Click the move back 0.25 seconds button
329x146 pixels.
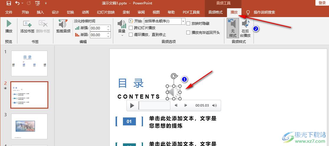[x=176, y=105]
